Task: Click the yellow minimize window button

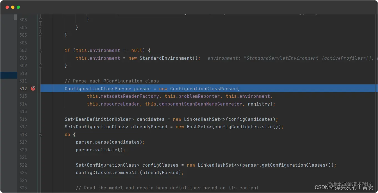Action: coord(13,7)
